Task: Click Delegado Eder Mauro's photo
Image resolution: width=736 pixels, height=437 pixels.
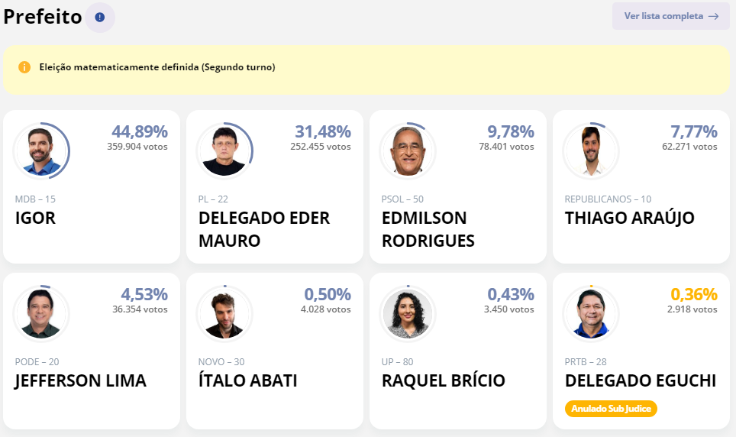Action: [x=224, y=151]
